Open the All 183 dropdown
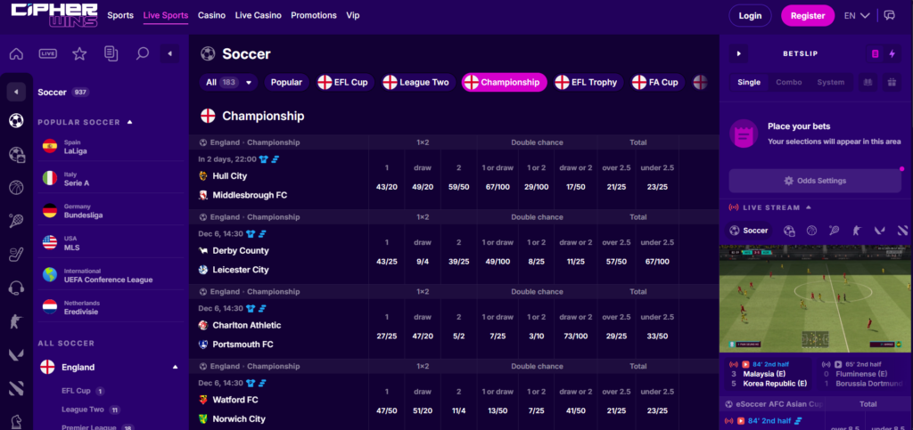 pyautogui.click(x=229, y=83)
